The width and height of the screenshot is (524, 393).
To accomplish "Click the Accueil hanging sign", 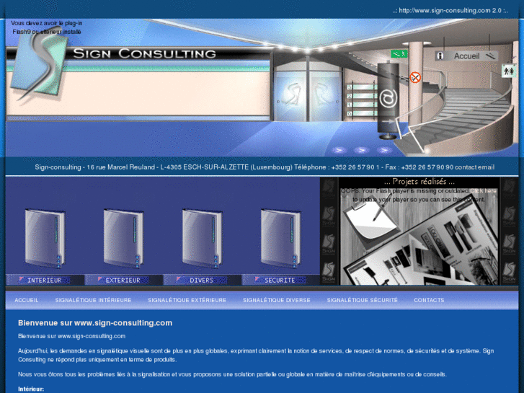I will 466,56.
